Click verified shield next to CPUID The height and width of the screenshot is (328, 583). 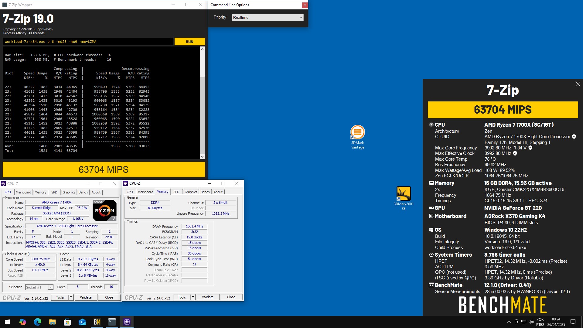[574, 137]
